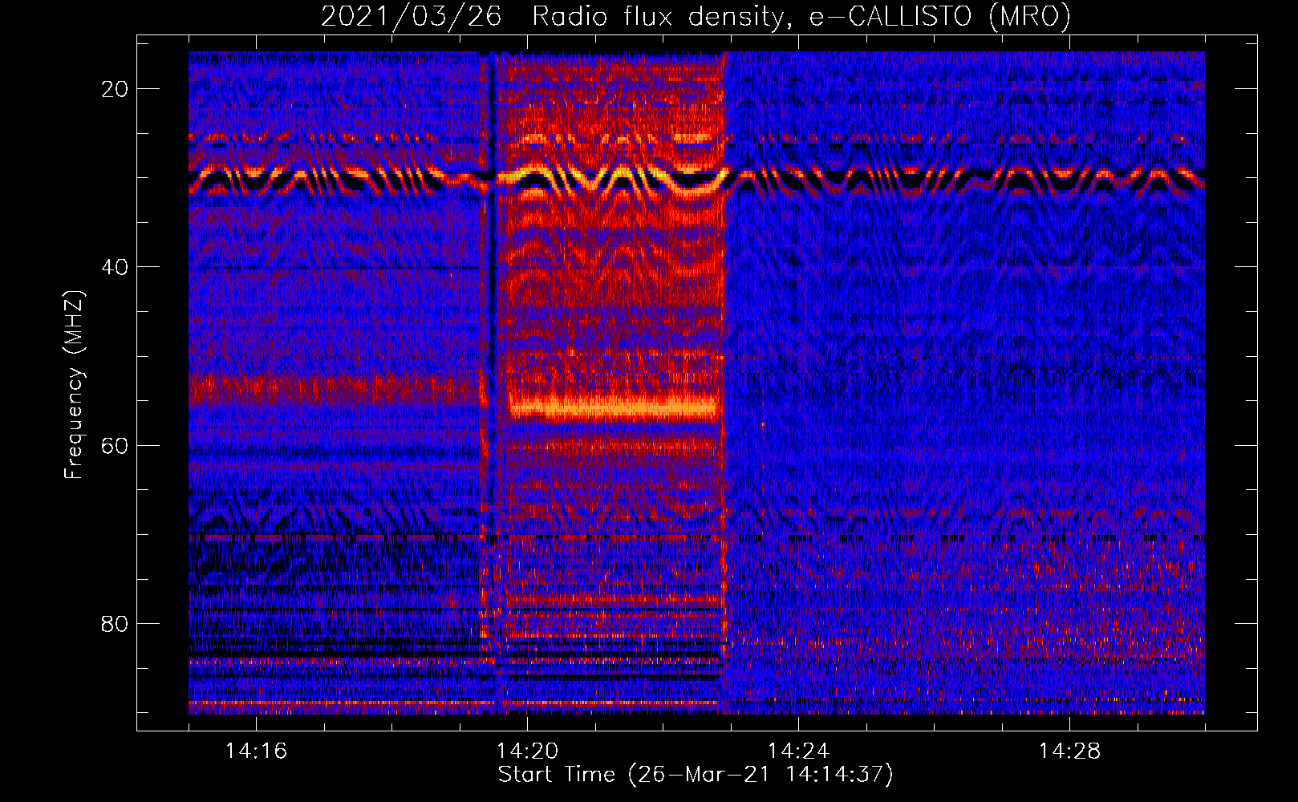The height and width of the screenshot is (802, 1298).
Task: Click the 14:24 time tick label
Action: (798, 751)
